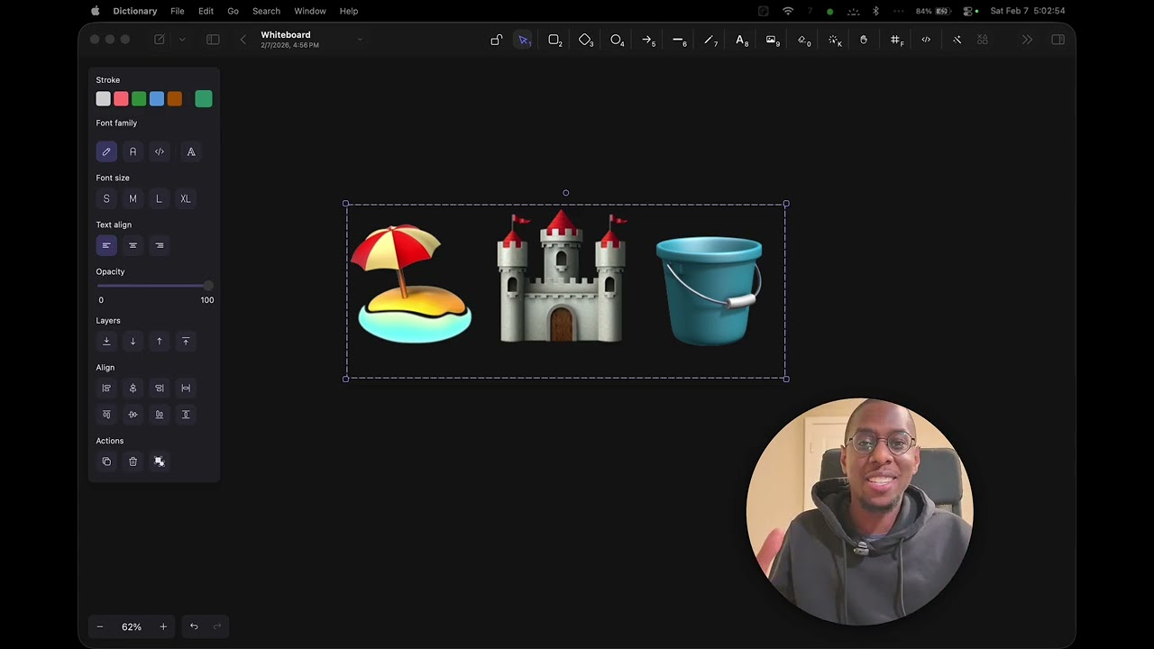Toggle the canvas lock tool

coord(496,40)
